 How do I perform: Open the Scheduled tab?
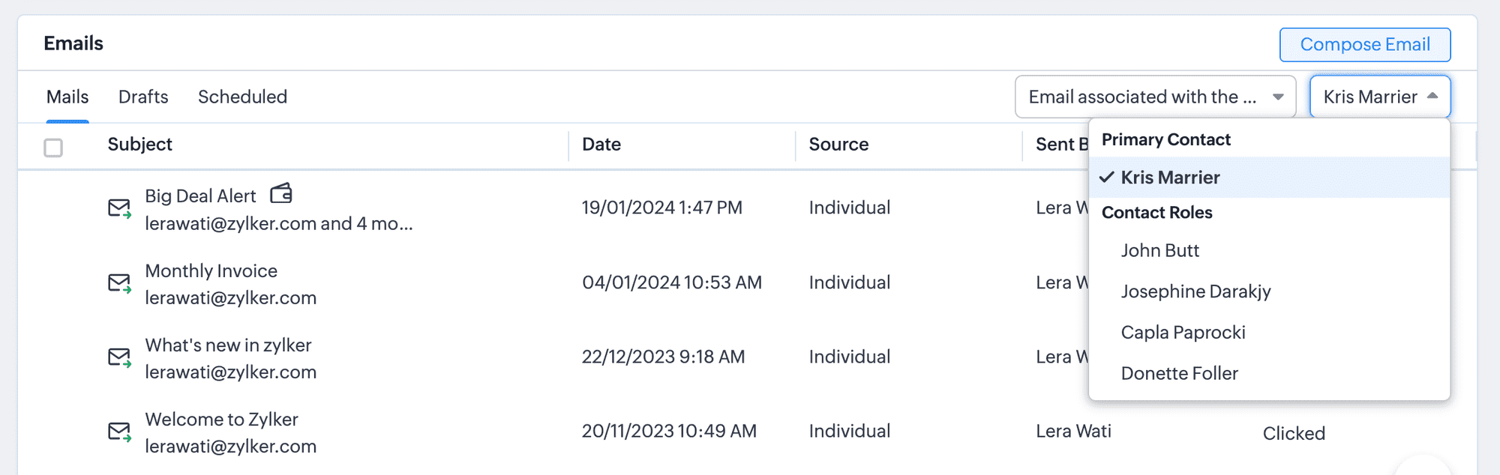click(242, 97)
